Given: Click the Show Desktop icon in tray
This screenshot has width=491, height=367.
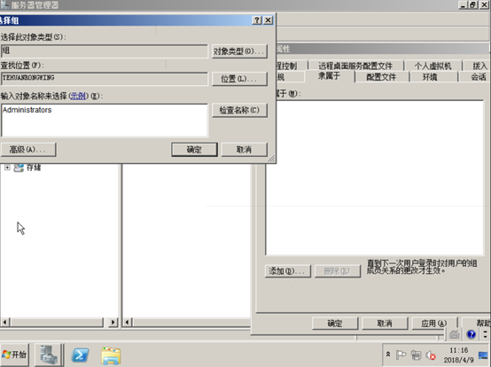Looking at the screenshot, I should pyautogui.click(x=484, y=355).
